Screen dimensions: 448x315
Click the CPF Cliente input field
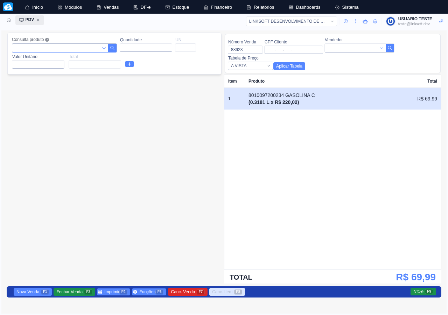pyautogui.click(x=293, y=50)
